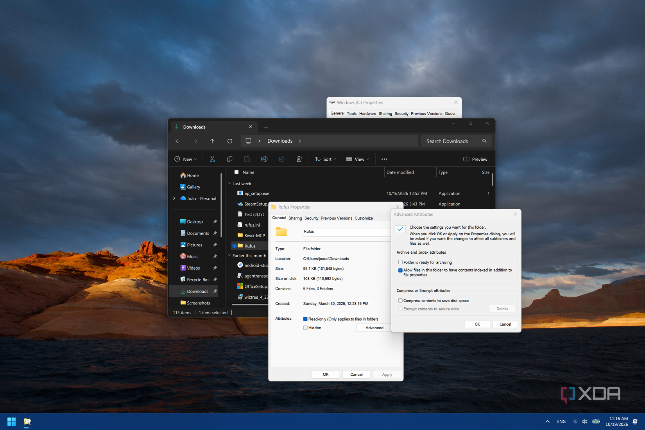The image size is (645, 430).
Task: Add a new Explorer tab with plus icon
Action: (266, 127)
